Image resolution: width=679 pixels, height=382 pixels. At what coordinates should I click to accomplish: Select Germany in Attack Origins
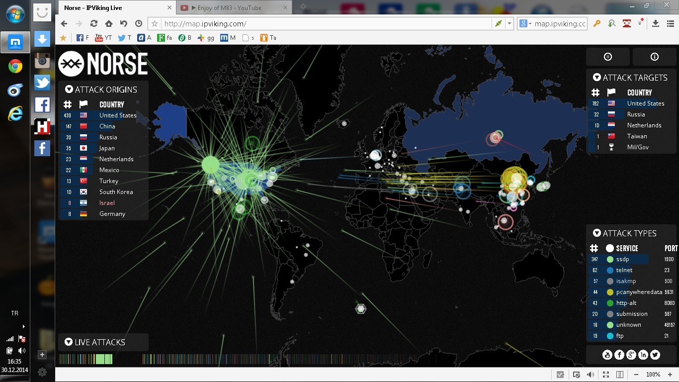(104, 214)
